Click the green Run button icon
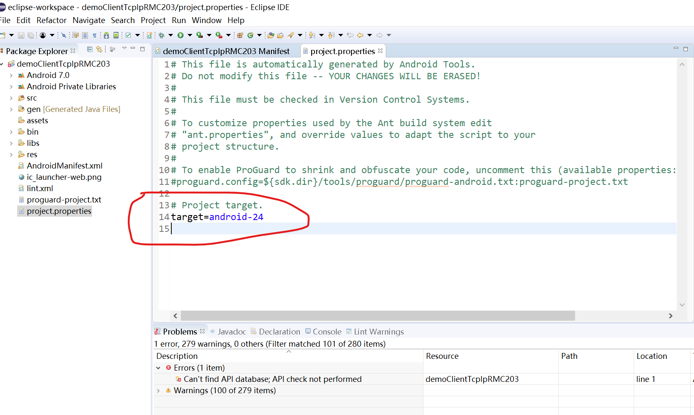694x415 pixels. (181, 35)
